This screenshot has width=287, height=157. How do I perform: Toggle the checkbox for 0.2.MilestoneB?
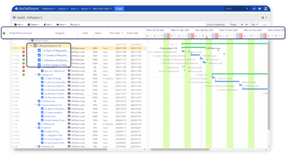[x=39, y=101]
